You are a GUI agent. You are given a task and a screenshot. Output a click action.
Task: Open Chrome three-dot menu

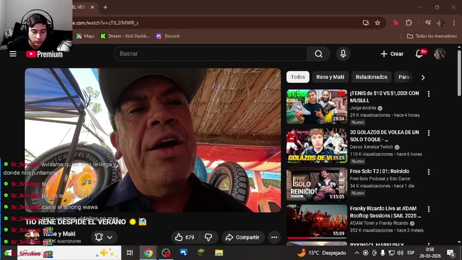click(454, 23)
